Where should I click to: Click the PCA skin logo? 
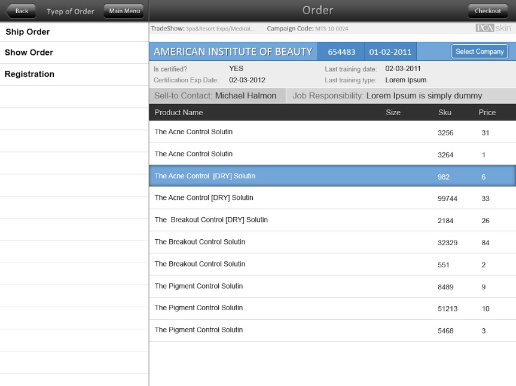pos(493,29)
